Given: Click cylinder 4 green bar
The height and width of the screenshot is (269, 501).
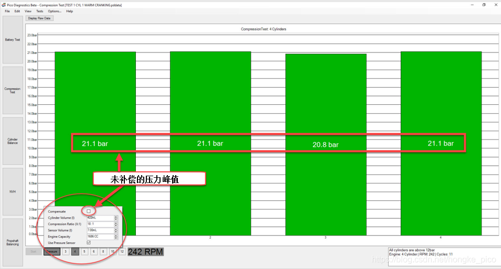Looking at the screenshot, I should pos(441,144).
